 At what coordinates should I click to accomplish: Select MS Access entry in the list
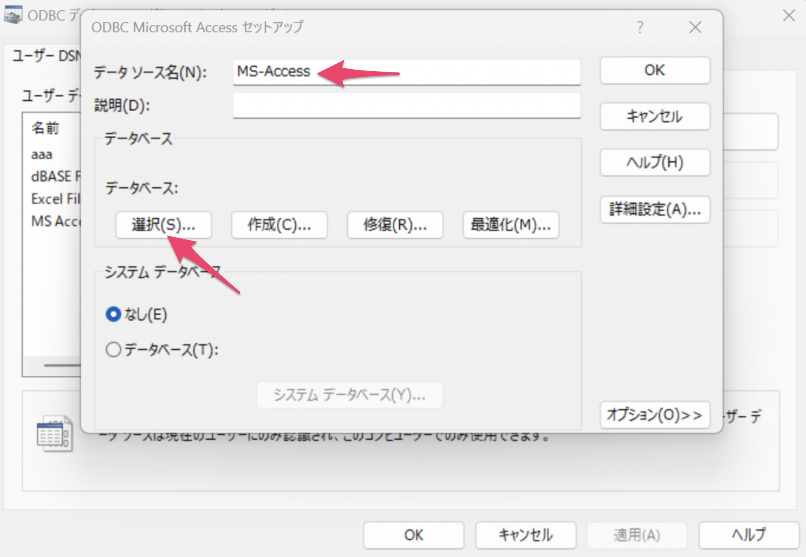(55, 221)
